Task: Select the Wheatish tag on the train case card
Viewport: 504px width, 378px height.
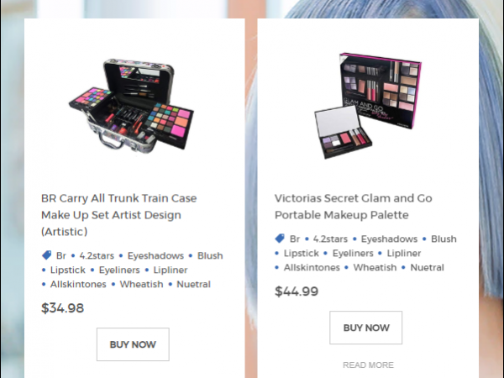Action: [x=141, y=284]
